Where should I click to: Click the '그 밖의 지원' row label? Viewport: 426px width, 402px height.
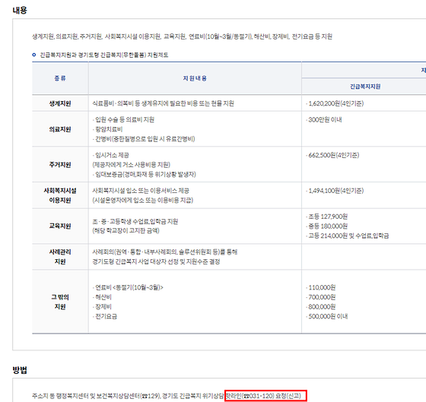[60, 302]
